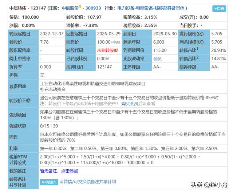The height and width of the screenshot is (193, 233).
Task: Click the 补充流动资金 text line
Action: point(52,89)
